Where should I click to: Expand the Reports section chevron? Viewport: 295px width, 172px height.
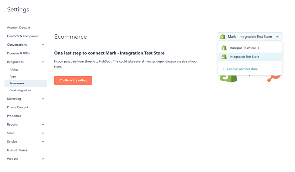coord(43,124)
